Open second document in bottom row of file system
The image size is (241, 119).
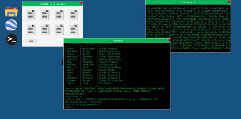click(45, 30)
